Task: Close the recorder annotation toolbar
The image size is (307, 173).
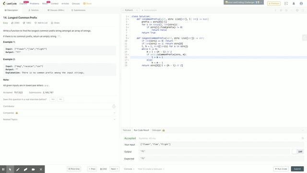Action: click(41, 169)
